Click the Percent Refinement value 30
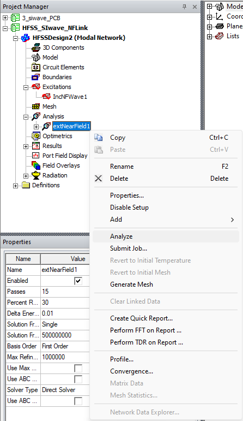The height and width of the screenshot is (421, 243). (65, 303)
